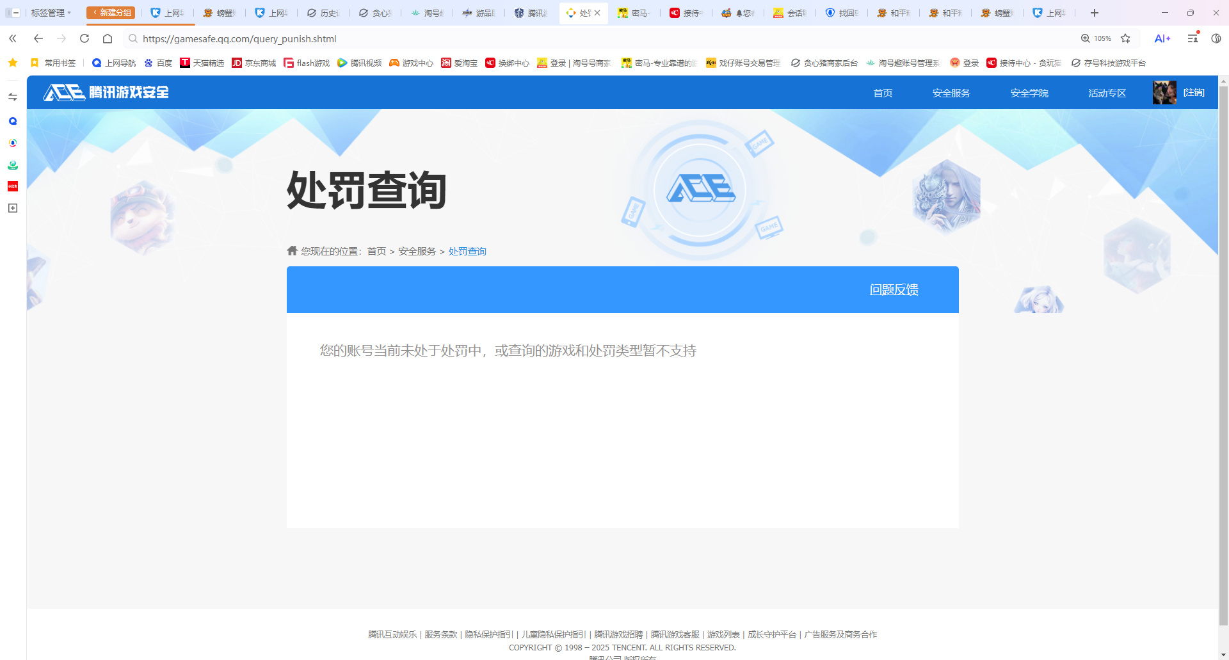Click the home icon in the address bar row

(108, 39)
